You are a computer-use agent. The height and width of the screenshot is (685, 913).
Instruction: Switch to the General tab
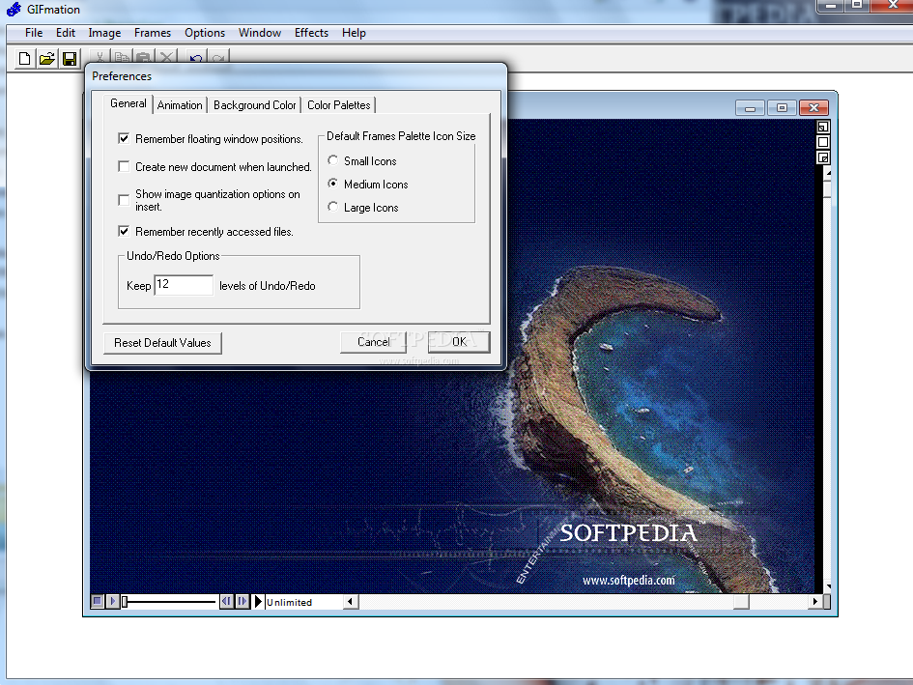coord(128,103)
